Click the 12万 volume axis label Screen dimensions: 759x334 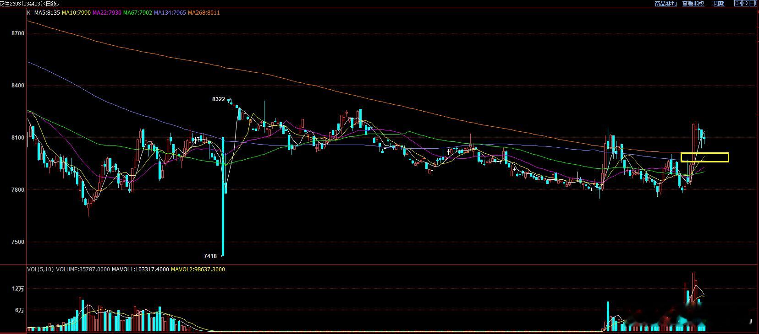(18, 289)
